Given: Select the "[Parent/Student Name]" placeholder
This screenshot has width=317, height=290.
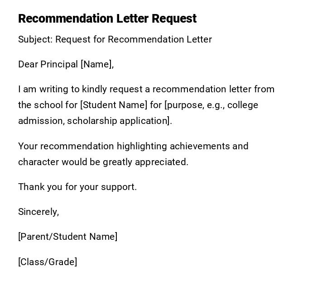Looking at the screenshot, I should tap(68, 237).
